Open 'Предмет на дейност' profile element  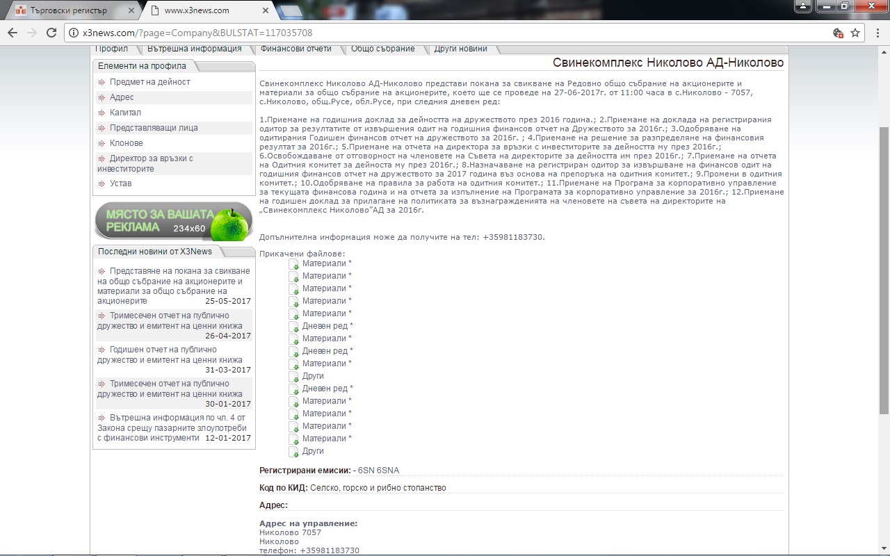click(x=149, y=82)
